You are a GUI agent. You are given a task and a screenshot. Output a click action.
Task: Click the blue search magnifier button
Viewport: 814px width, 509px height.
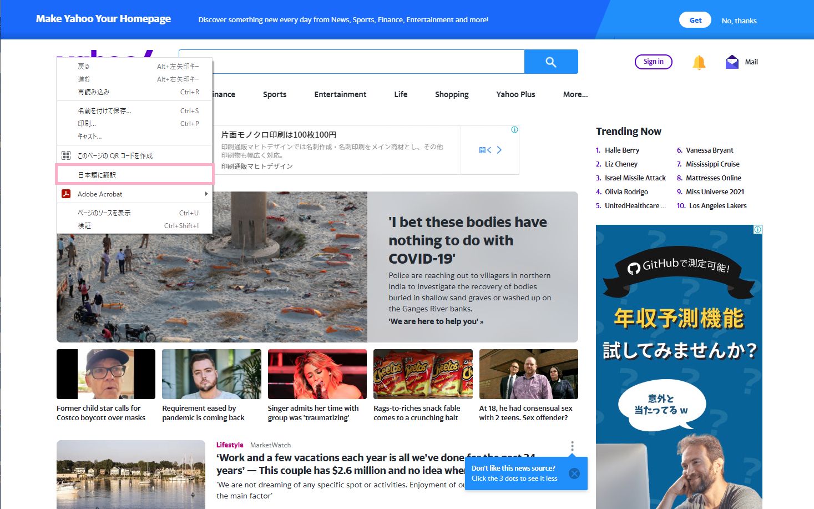coord(551,62)
